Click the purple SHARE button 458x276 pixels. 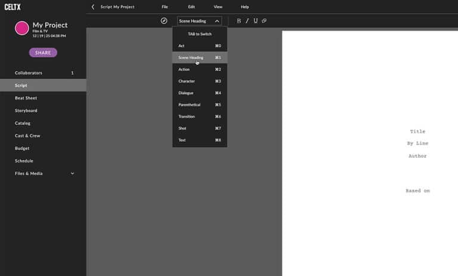tap(43, 53)
